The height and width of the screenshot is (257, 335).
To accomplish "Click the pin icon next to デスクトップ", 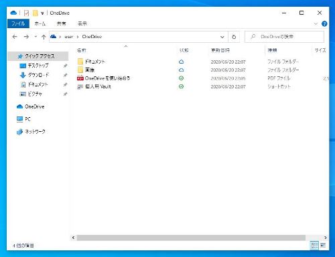I will click(65, 66).
